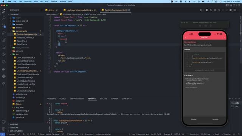
Task: Open the Docker whale icon view
Action: click(x=3, y=69)
